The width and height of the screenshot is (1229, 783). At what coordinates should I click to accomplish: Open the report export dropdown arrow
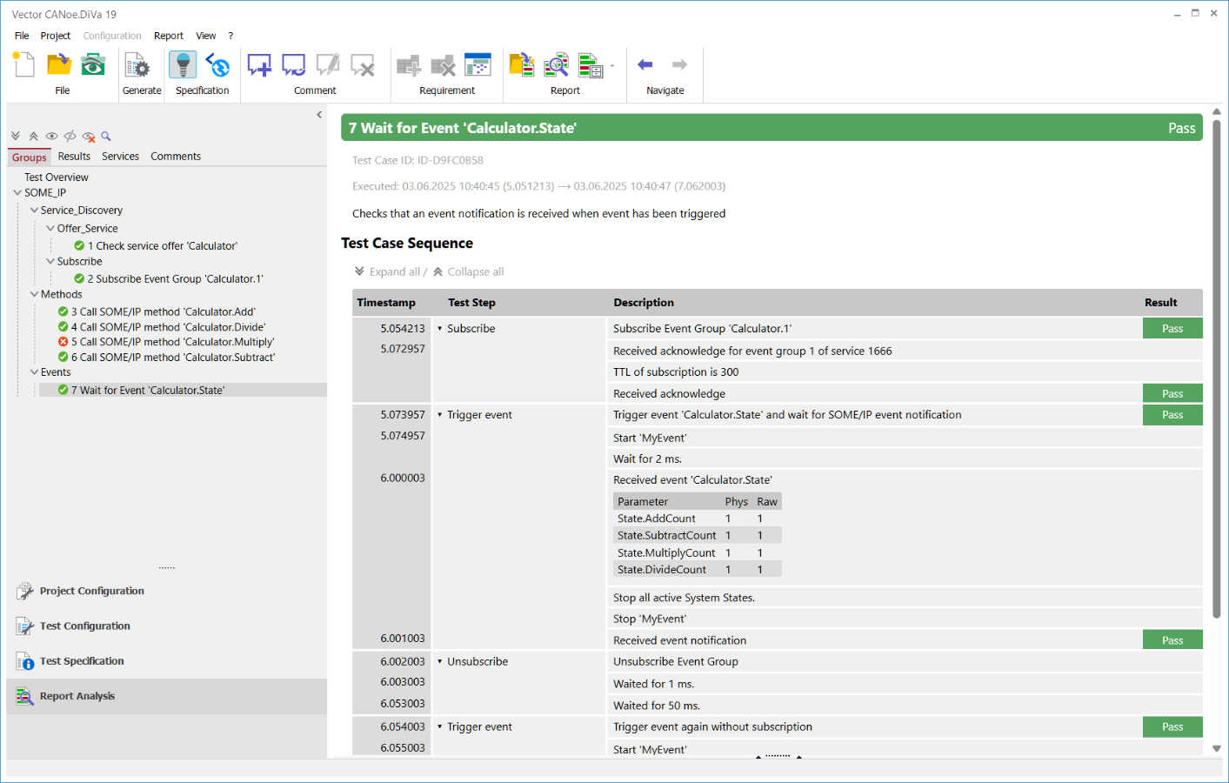612,66
